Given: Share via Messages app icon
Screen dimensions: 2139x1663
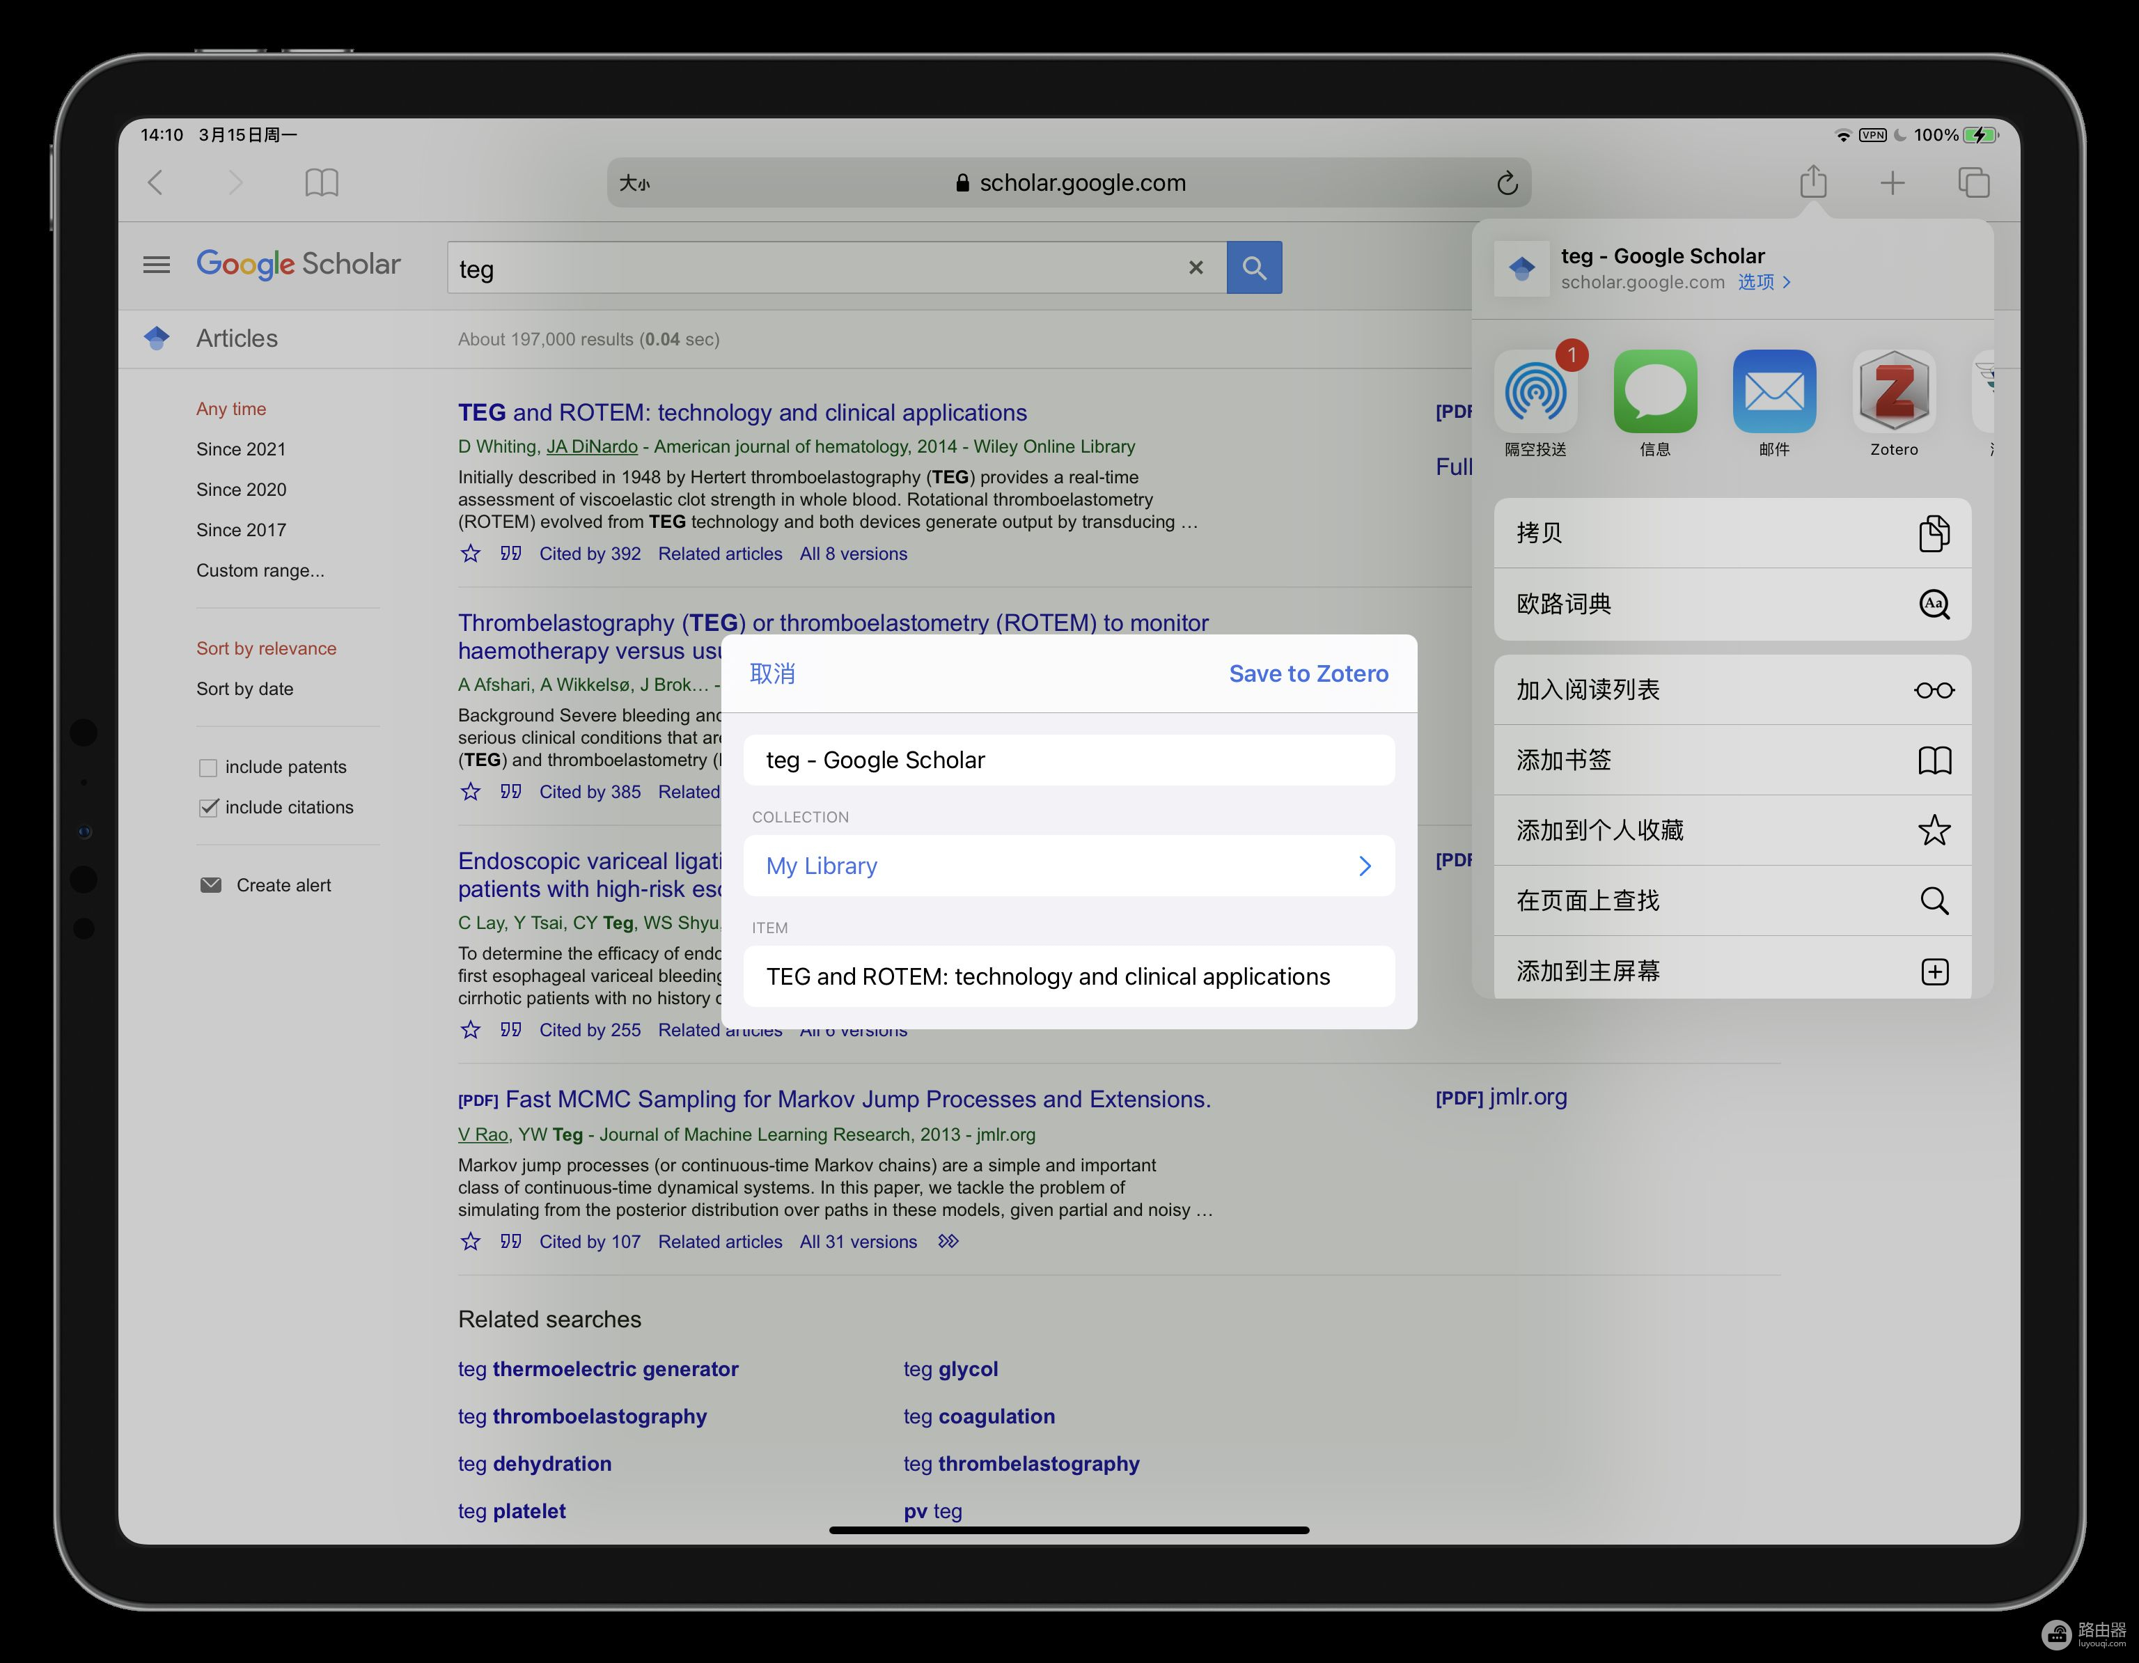Looking at the screenshot, I should [x=1655, y=392].
